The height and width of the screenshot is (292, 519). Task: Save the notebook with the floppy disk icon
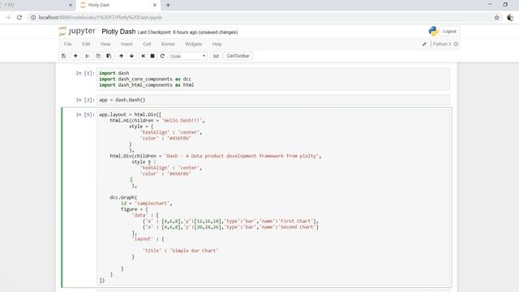[64, 56]
